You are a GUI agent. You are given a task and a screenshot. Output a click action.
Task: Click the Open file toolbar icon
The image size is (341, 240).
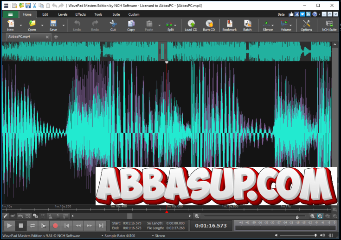(x=32, y=24)
